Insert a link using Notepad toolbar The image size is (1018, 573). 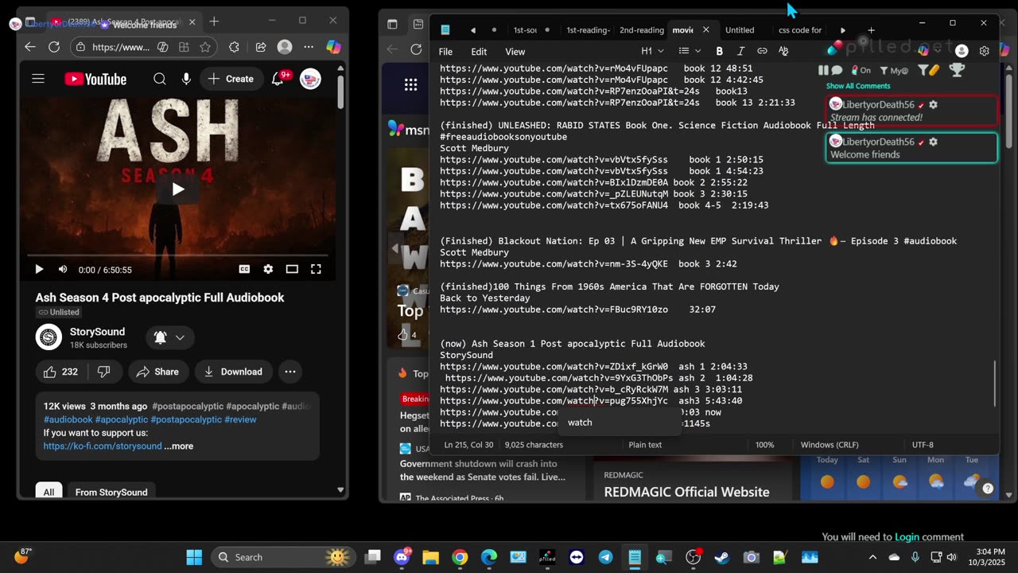pos(762,51)
